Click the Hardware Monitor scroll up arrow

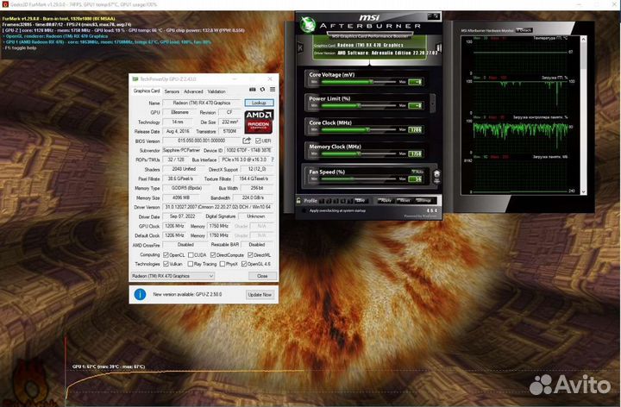[583, 39]
